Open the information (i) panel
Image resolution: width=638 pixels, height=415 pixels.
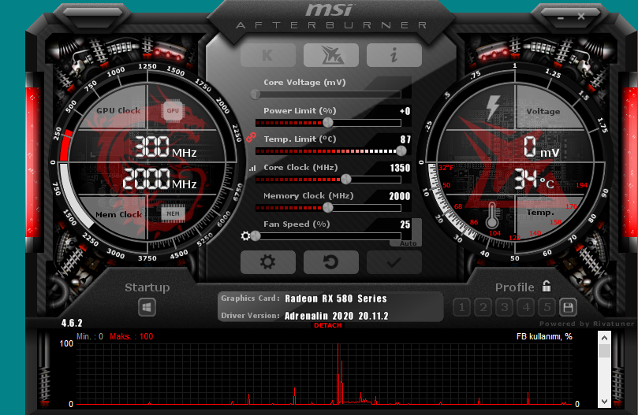[394, 55]
